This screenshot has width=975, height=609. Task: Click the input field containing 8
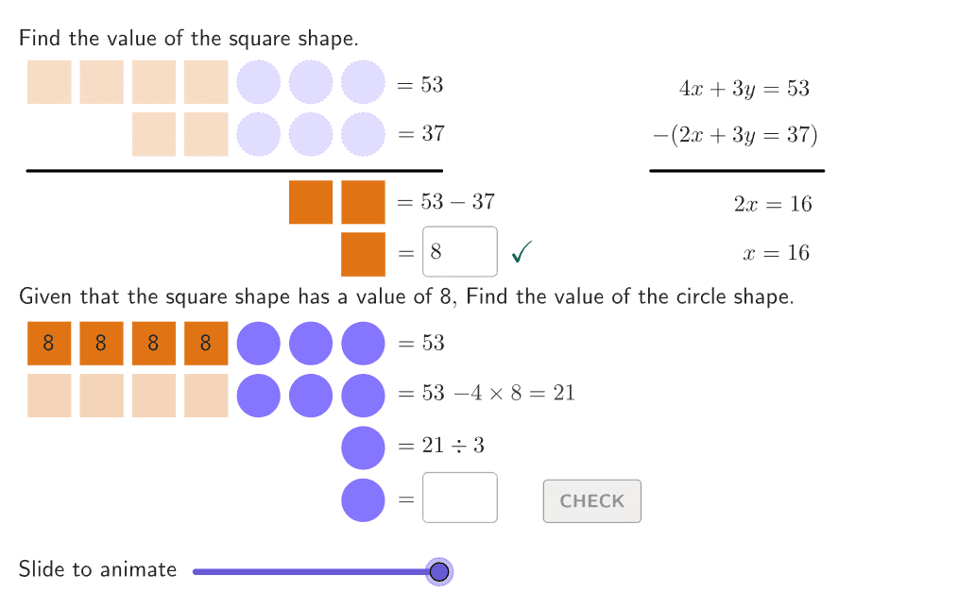pyautogui.click(x=459, y=252)
